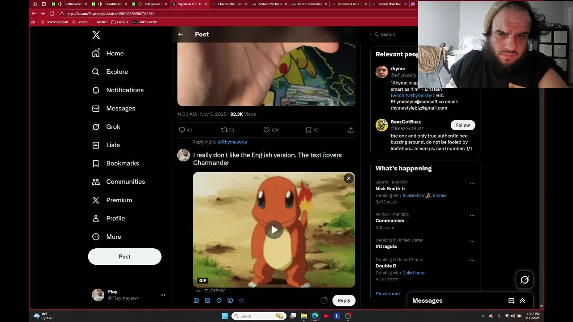This screenshot has height=322, width=573.
Task: Open BeezGotBuzz profile avatar
Action: (382, 125)
